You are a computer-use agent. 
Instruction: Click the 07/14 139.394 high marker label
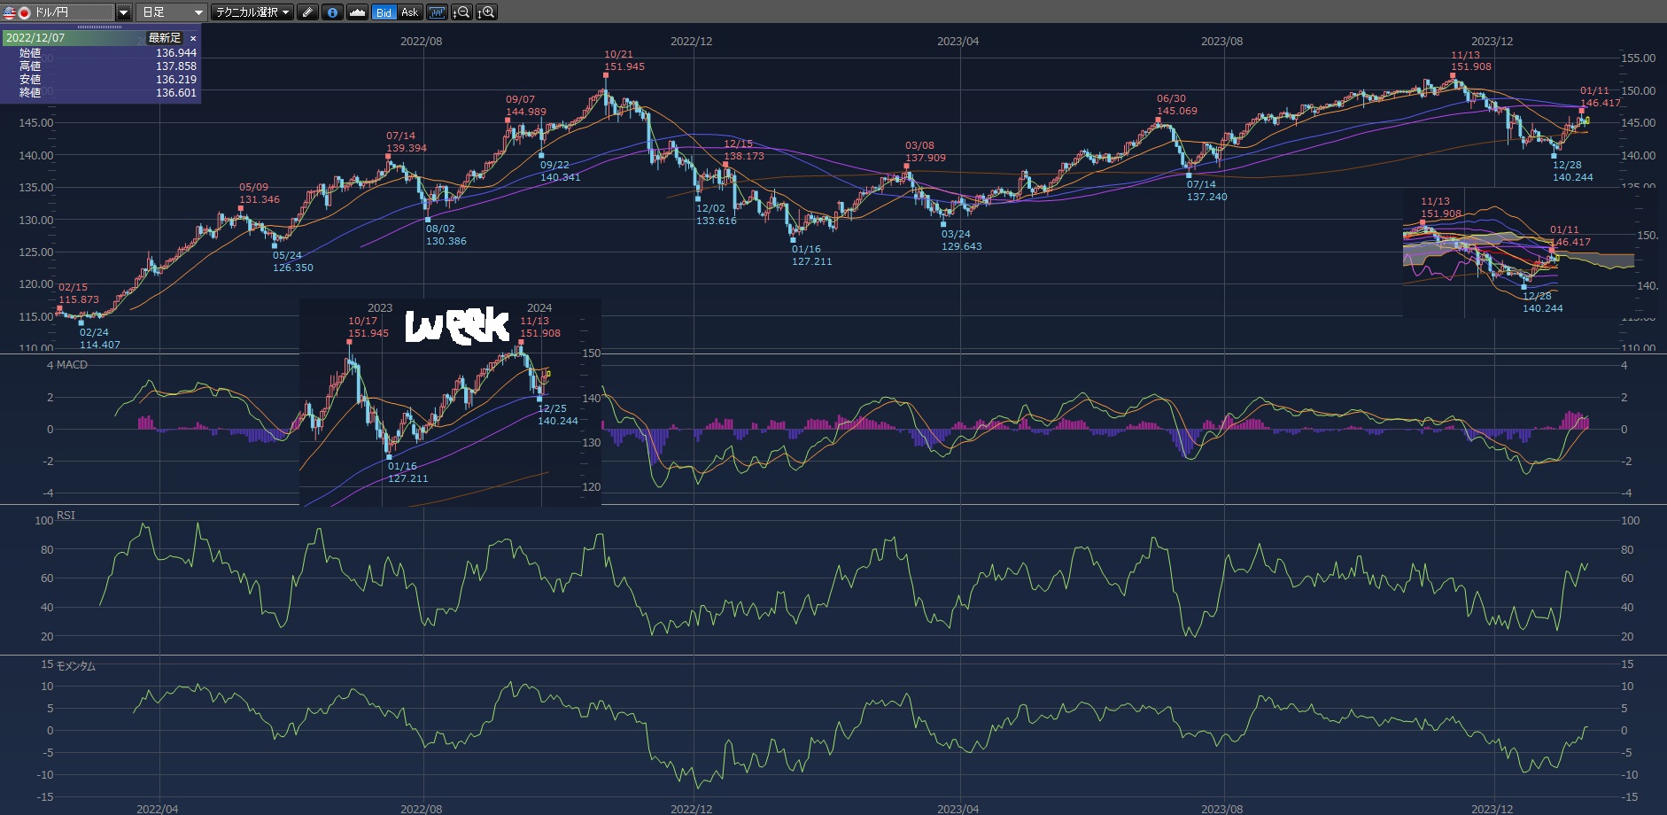(407, 143)
